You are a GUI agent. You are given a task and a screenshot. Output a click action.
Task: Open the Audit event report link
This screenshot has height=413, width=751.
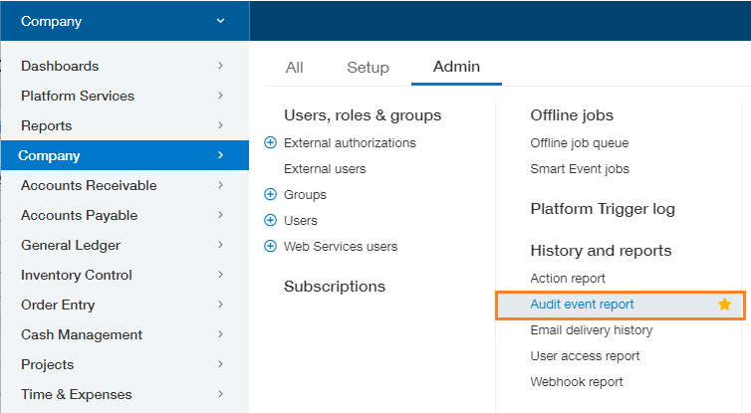tap(582, 305)
